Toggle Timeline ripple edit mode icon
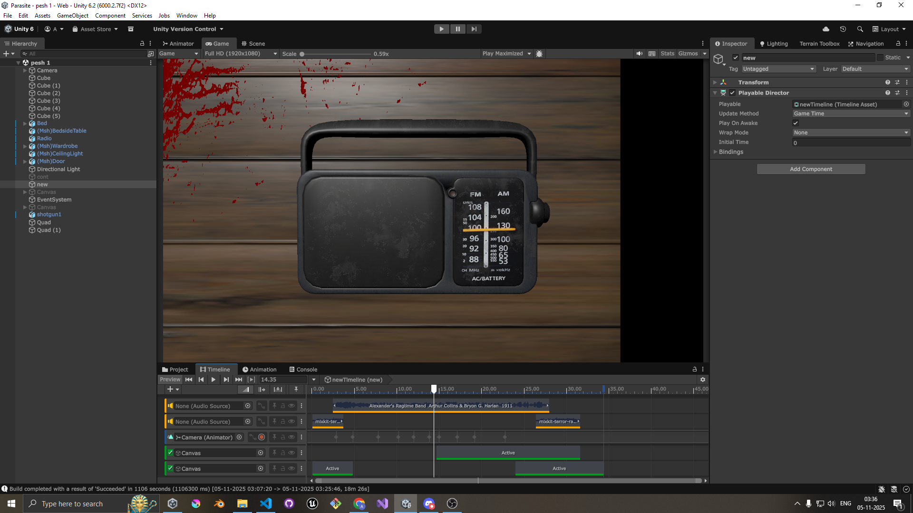 262,389
